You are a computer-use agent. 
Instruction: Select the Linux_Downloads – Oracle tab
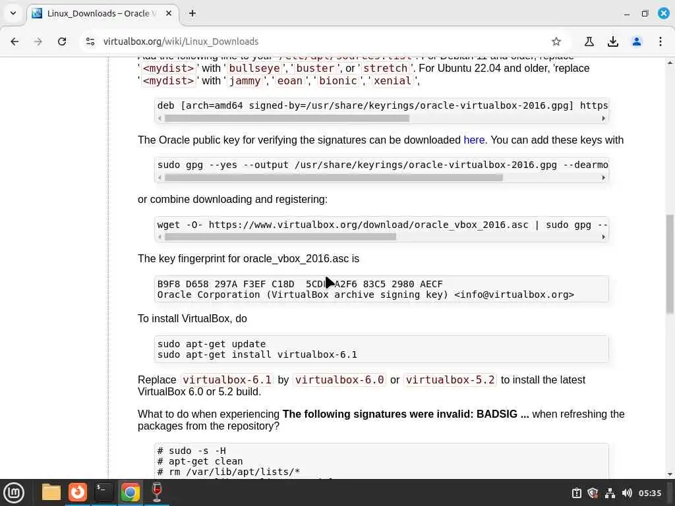[x=102, y=13]
